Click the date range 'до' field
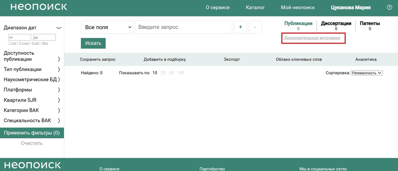 (44, 37)
